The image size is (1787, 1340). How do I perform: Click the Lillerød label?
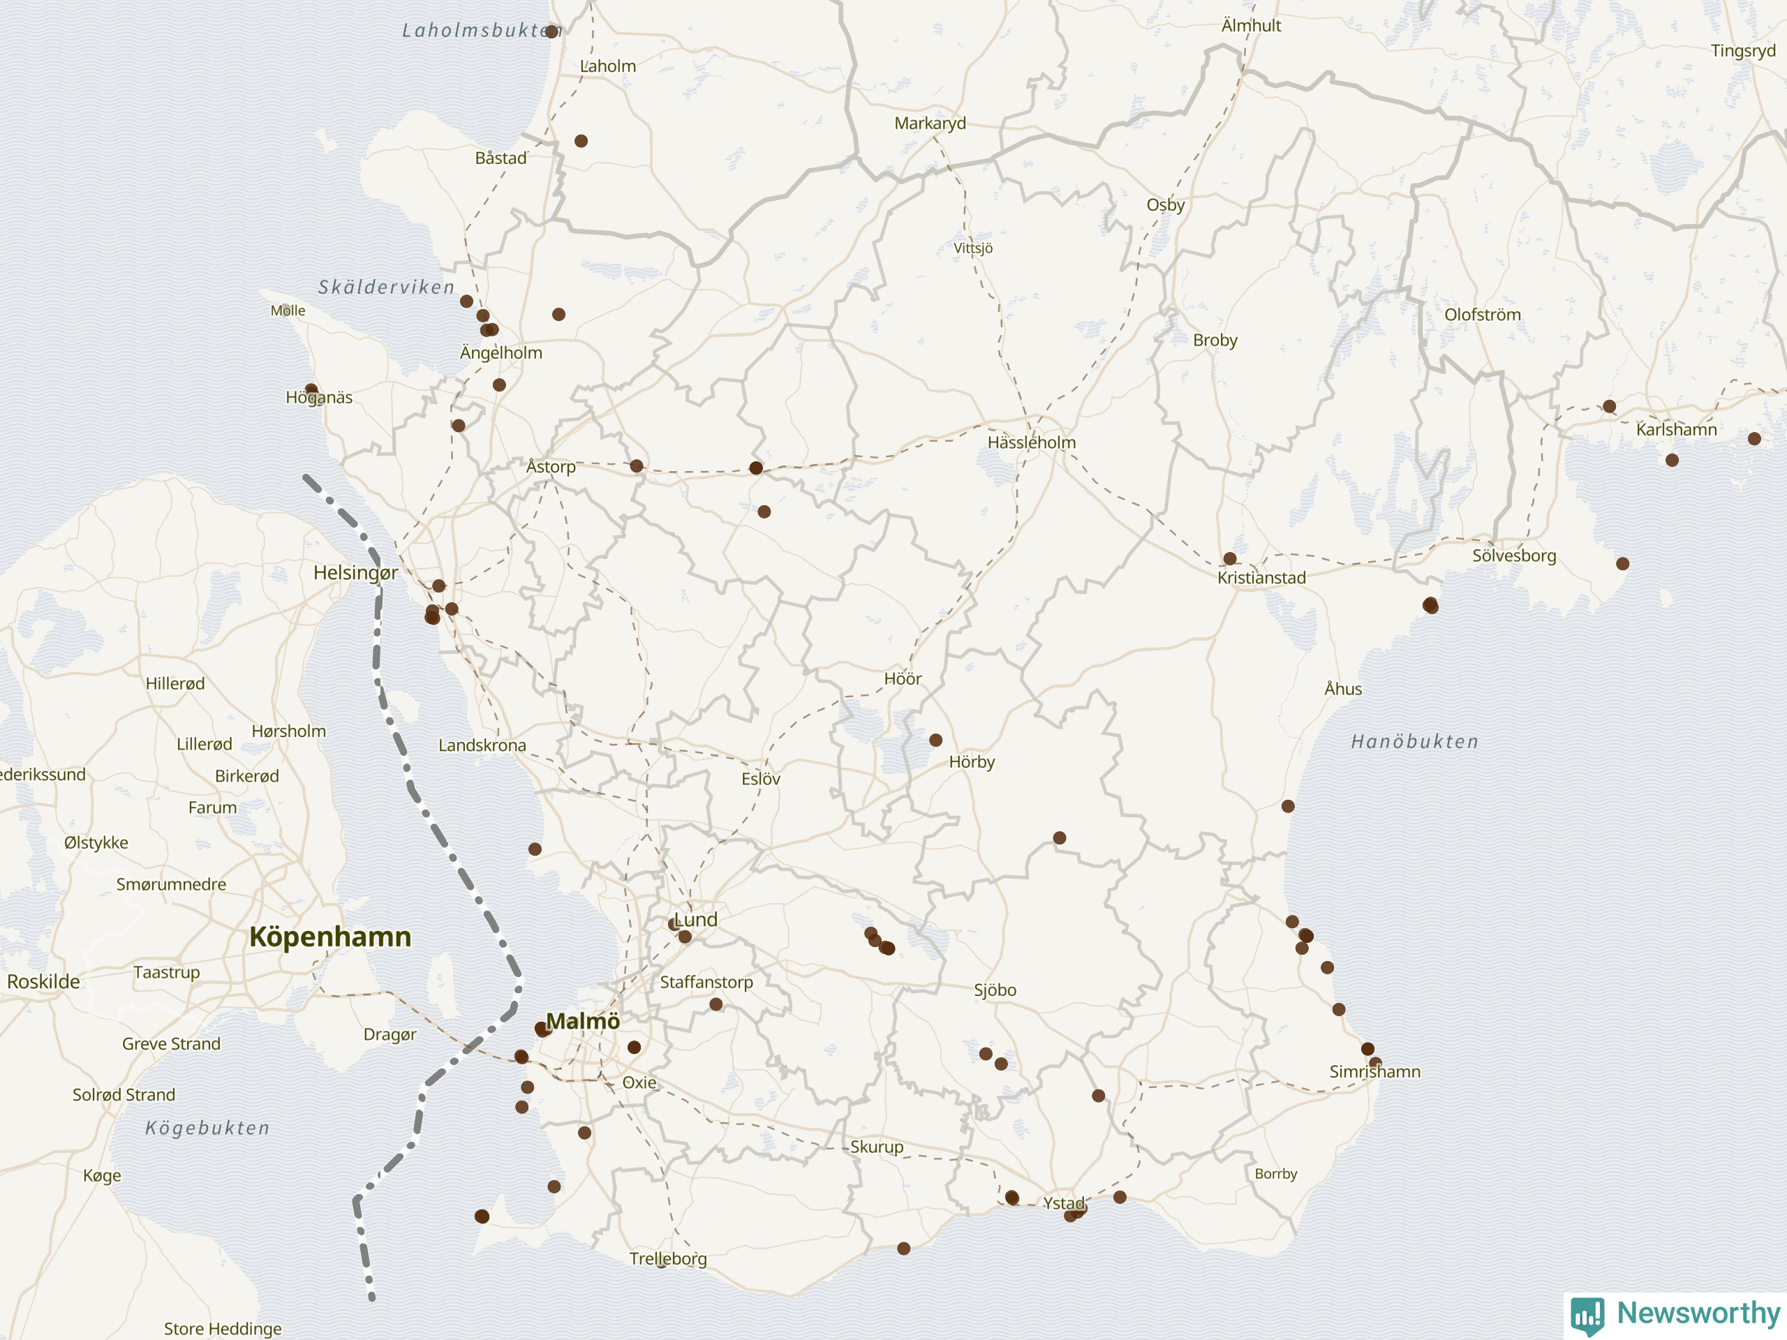tap(205, 744)
